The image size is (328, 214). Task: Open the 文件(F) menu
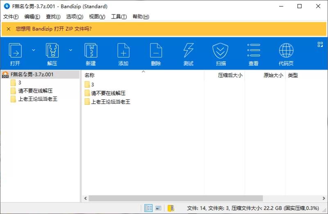[x=11, y=17]
